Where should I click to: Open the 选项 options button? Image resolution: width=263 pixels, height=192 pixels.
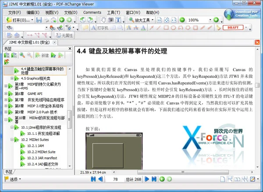coord(13,179)
